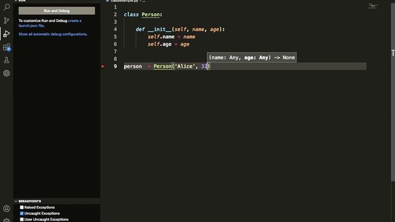Image resolution: width=395 pixels, height=222 pixels.
Task: Click the class name Person on line 2
Action: (x=151, y=15)
